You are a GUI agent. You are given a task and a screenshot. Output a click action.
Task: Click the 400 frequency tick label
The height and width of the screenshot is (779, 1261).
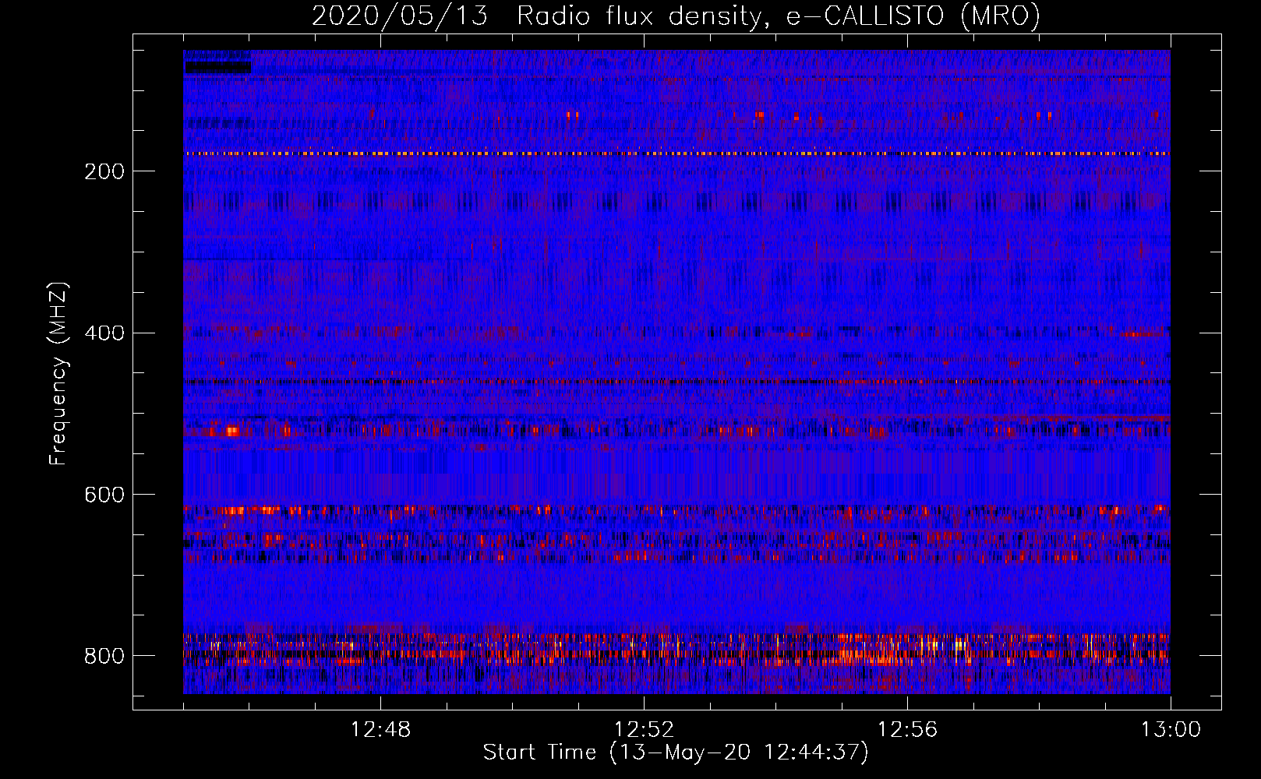(x=104, y=333)
